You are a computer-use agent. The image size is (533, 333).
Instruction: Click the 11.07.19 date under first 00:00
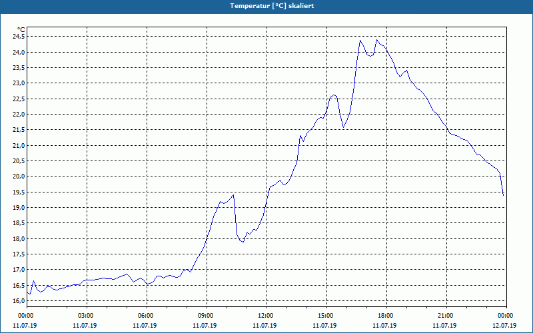[25, 325]
